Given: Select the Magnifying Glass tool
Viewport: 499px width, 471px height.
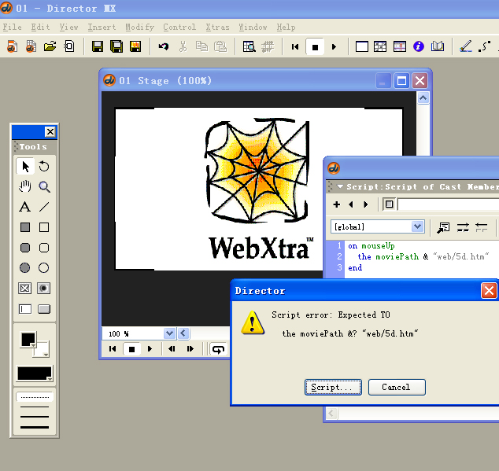Looking at the screenshot, I should tap(44, 186).
